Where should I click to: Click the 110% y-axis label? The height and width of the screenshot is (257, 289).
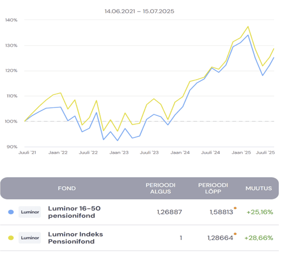[12, 96]
